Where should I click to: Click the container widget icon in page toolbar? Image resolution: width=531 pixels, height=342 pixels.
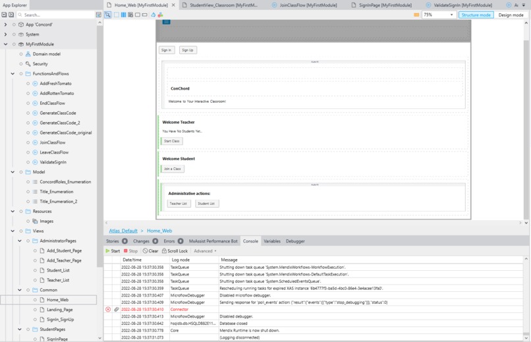pos(117,15)
